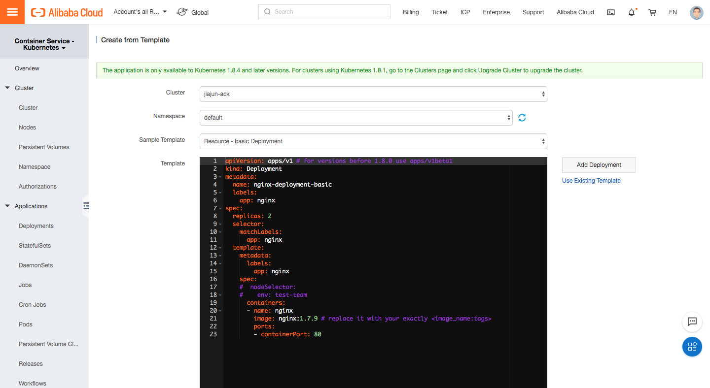Open the hamburger main menu

(x=12, y=12)
